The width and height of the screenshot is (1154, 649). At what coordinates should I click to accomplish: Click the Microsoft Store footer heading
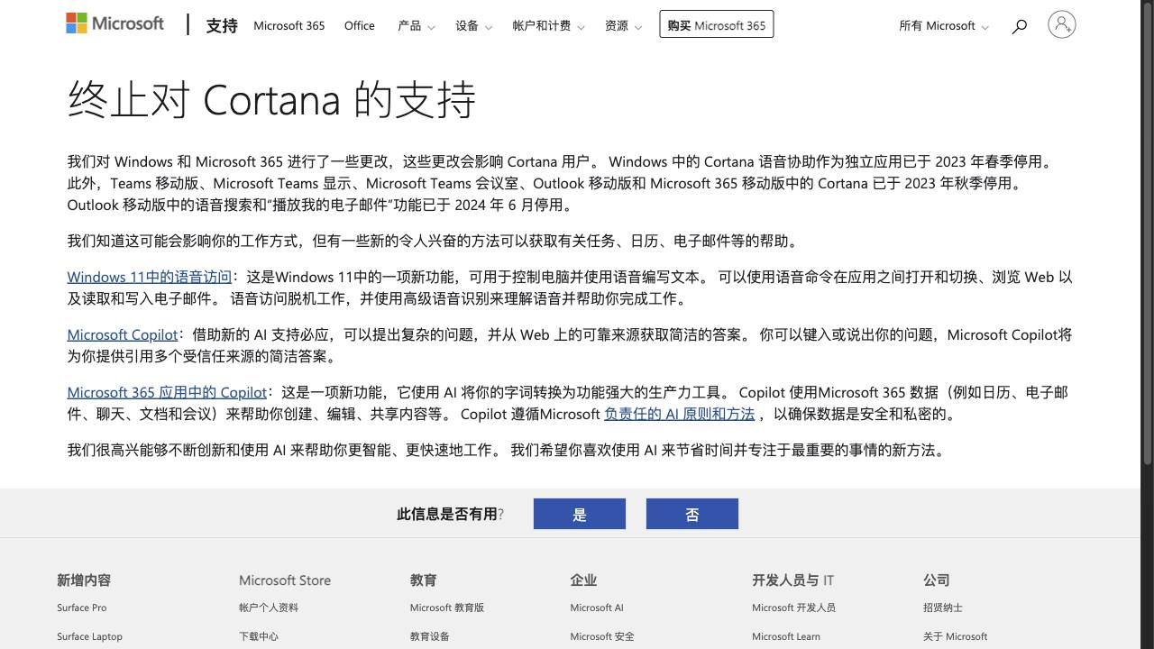point(285,580)
